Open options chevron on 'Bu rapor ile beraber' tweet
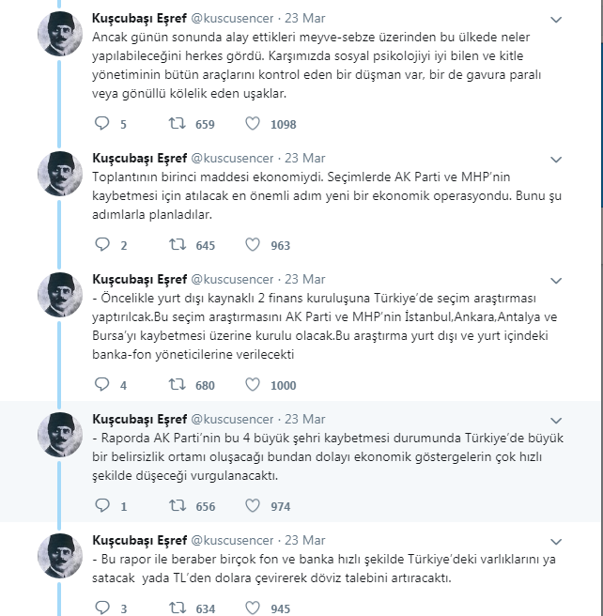Viewport: 603px width, 616px height. [x=556, y=542]
